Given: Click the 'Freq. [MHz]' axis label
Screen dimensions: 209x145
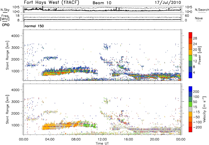Looking at the screenshot, I should pos(5,18).
